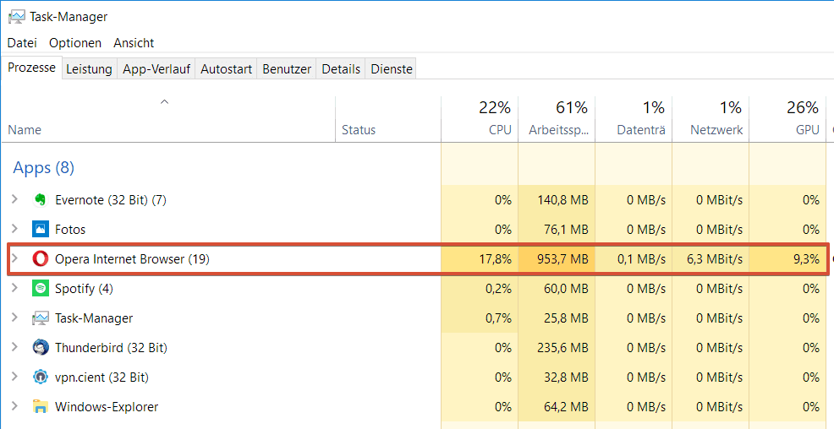Switch to the Dienste tab
The width and height of the screenshot is (834, 429).
tap(392, 69)
